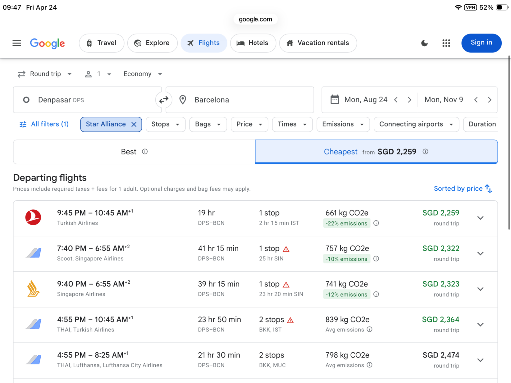Open the Economy class dropdown

(143, 74)
